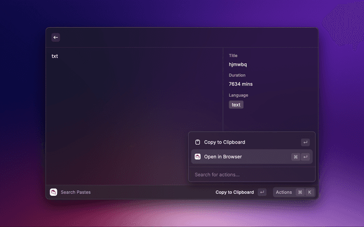Click the return key icon in bottom bar
The width and height of the screenshot is (364, 227).
point(262,192)
